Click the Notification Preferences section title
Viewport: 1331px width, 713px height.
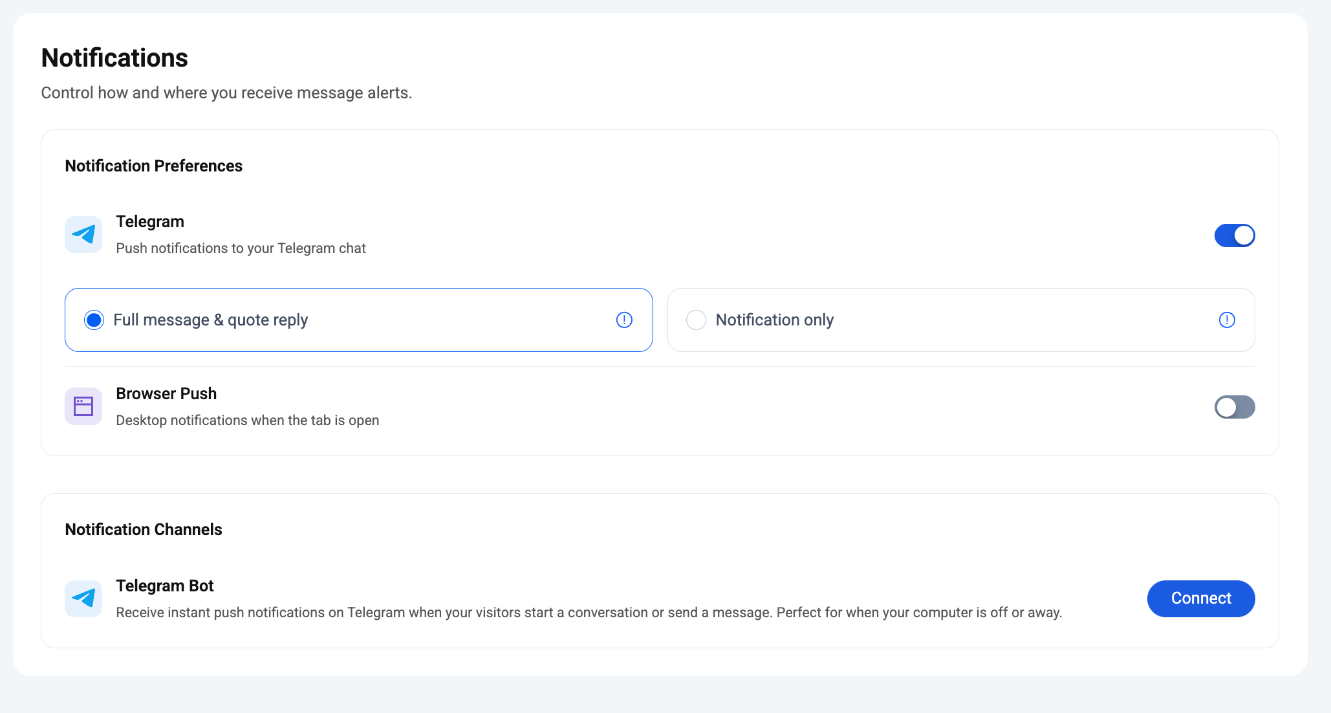point(154,166)
